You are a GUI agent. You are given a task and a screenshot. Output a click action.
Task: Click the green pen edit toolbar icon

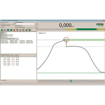(26, 30)
